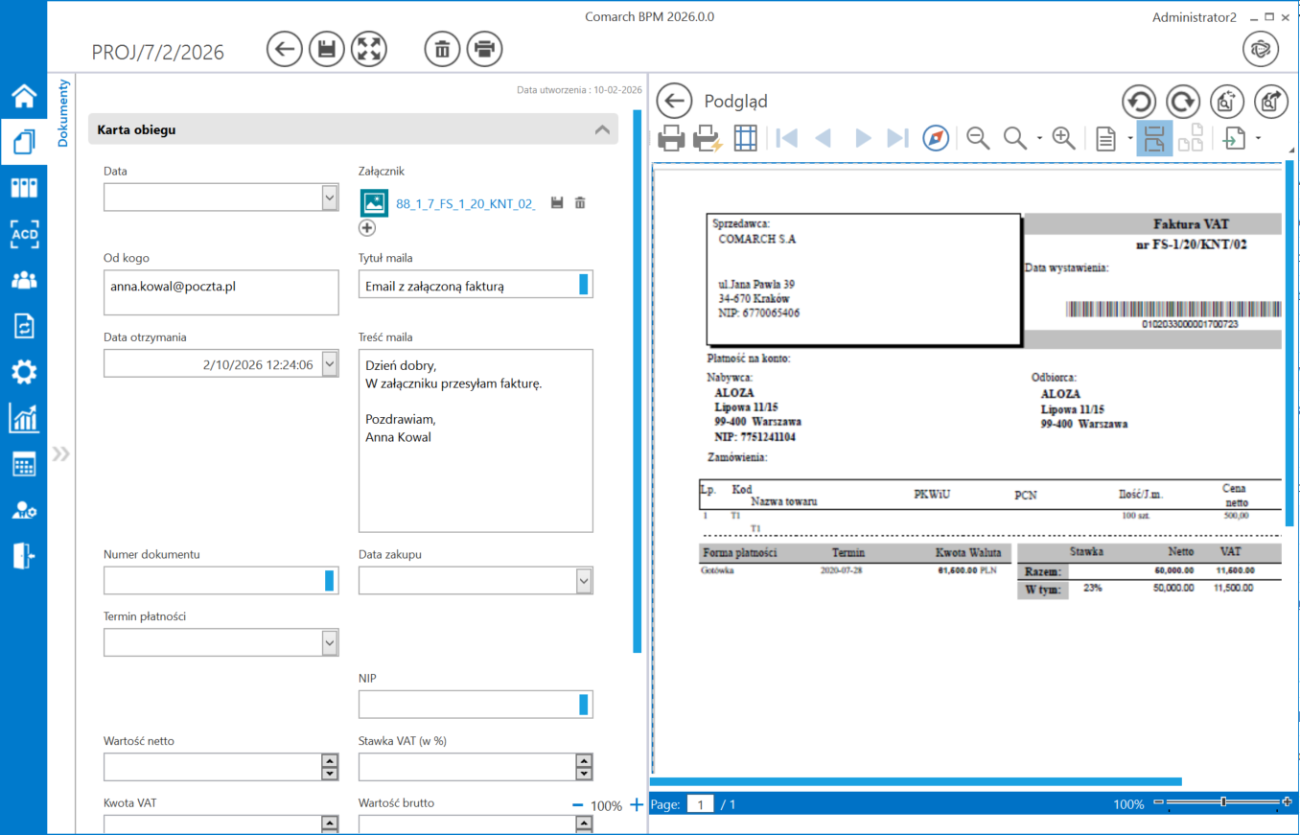Rotate preview right with clockwise icon
This screenshot has width=1300, height=835.
click(1183, 101)
